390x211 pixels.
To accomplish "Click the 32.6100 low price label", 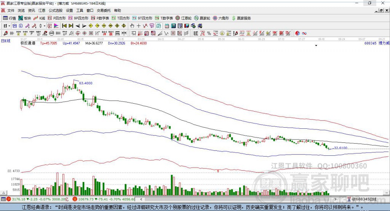I will pos(341,148).
